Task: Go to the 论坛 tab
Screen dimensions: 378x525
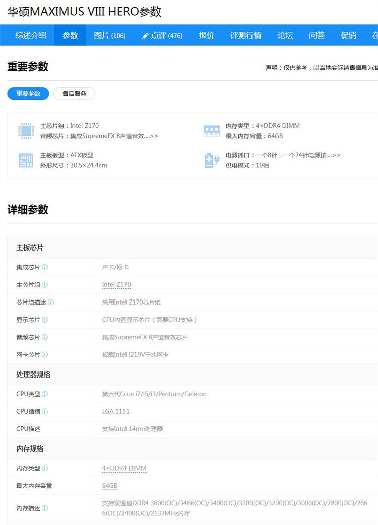Action: pos(285,35)
